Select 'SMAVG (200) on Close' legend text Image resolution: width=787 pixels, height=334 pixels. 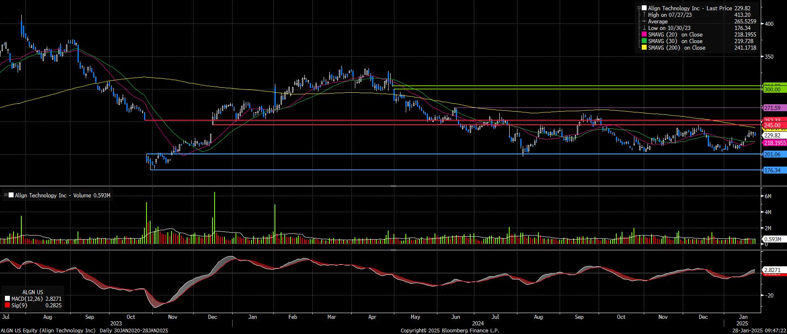click(677, 48)
